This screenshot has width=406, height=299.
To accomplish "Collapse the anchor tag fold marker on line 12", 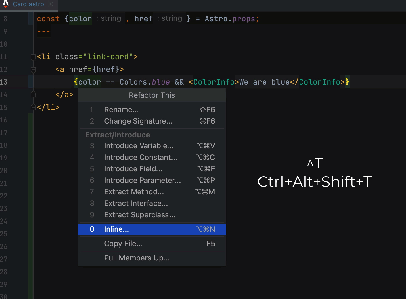I will (33, 69).
